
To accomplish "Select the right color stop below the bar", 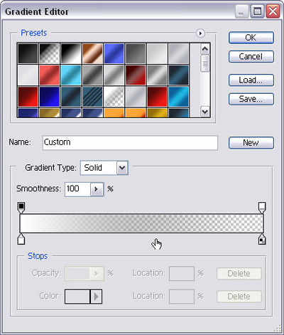I will [262, 239].
